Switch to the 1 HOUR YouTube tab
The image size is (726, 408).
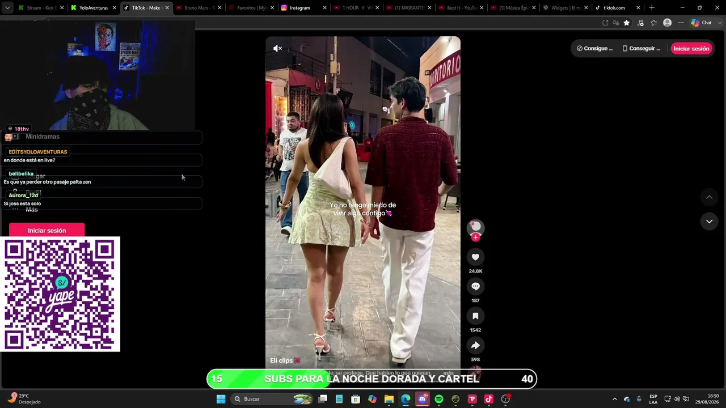[x=356, y=8]
